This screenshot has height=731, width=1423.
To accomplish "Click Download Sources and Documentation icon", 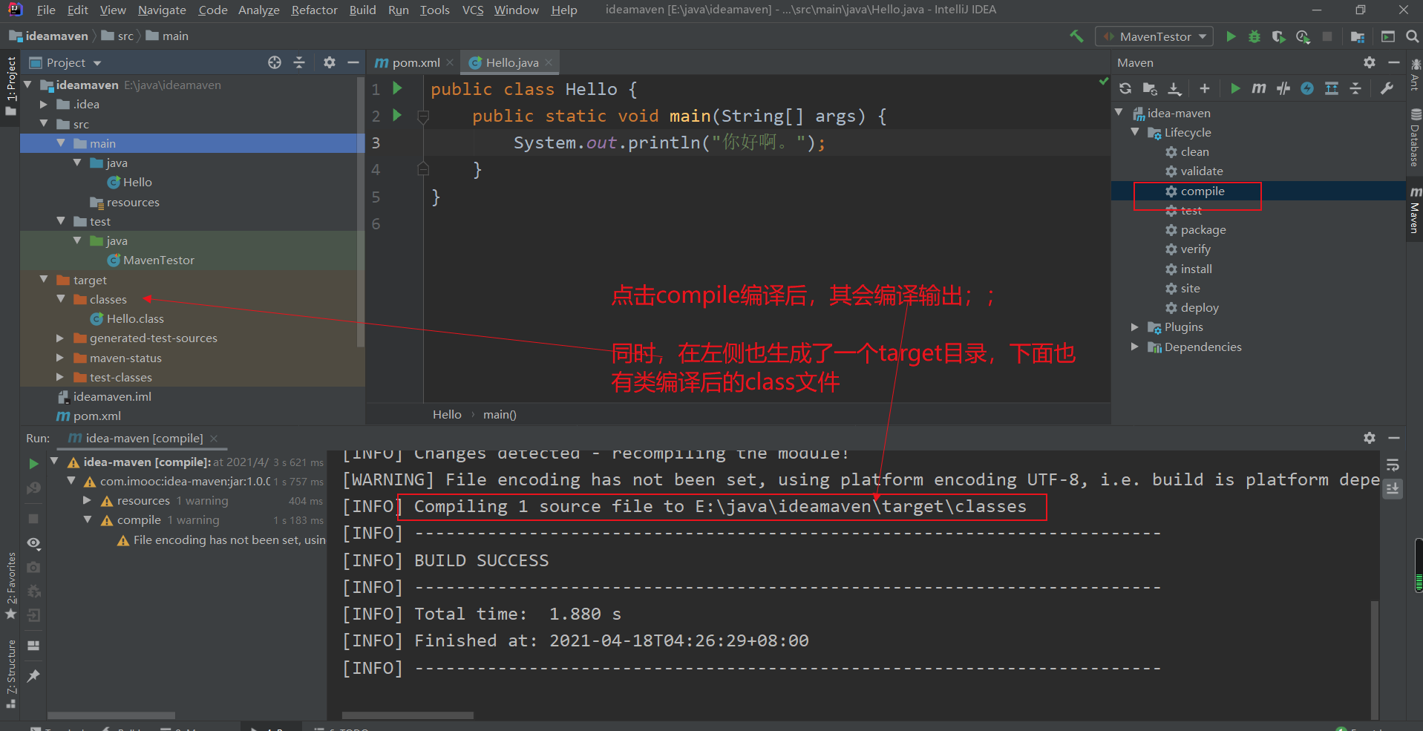I will [x=1174, y=88].
